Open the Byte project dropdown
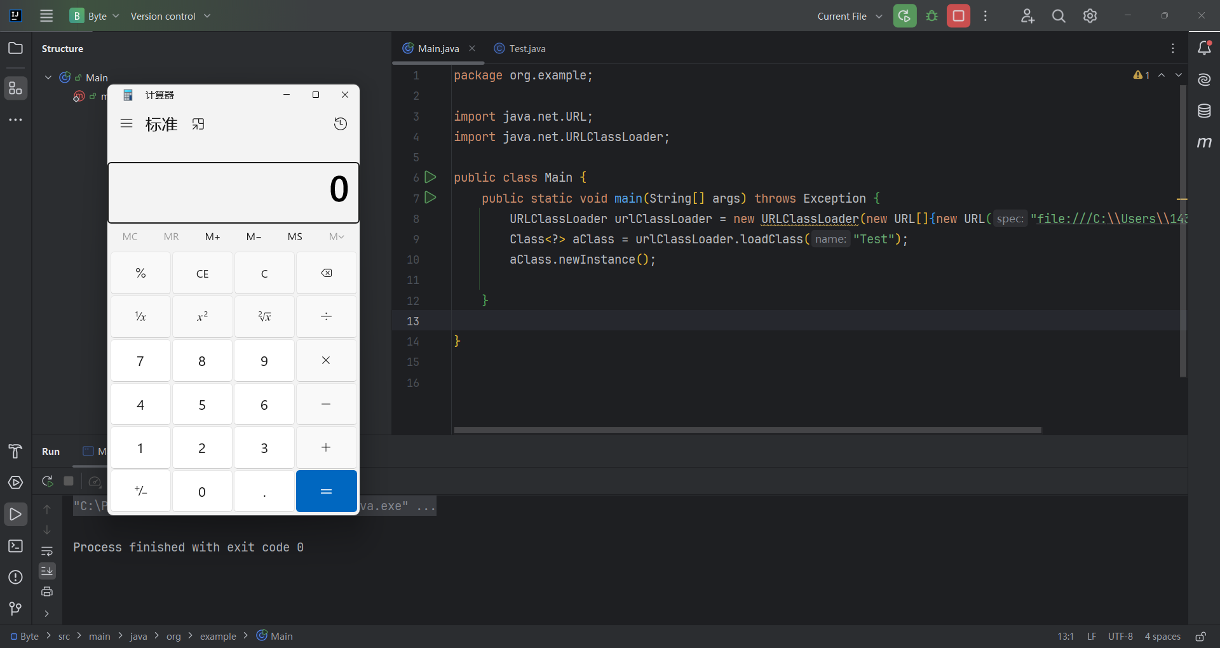Image resolution: width=1220 pixels, height=648 pixels. point(95,16)
